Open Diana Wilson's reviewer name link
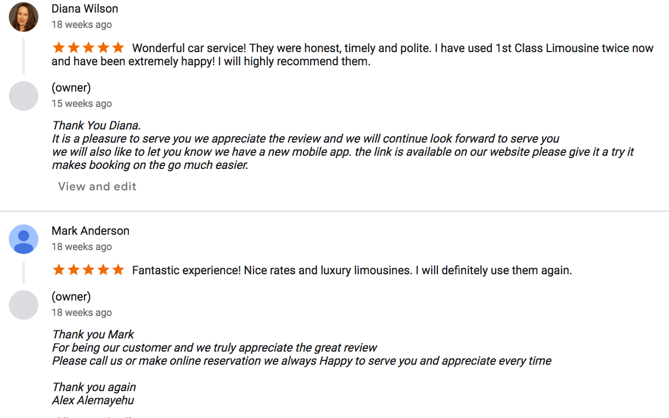669x418 pixels. click(85, 9)
